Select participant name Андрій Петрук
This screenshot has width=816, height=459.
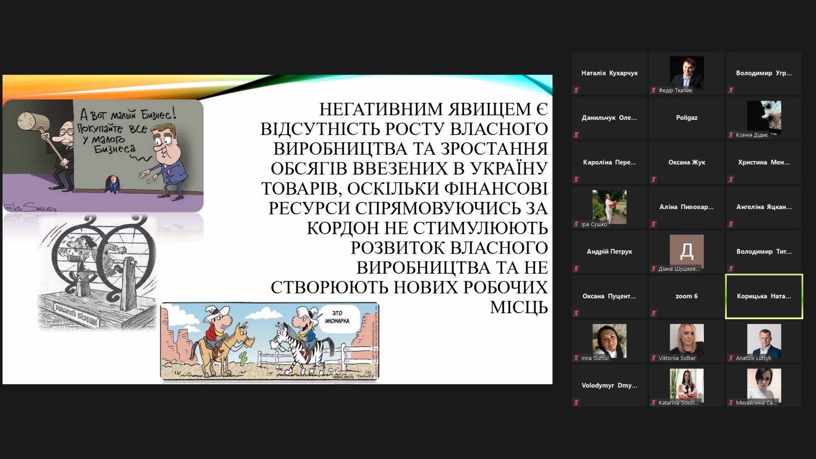(609, 251)
